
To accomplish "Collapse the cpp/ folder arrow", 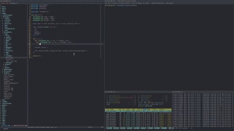I will click(4, 34).
